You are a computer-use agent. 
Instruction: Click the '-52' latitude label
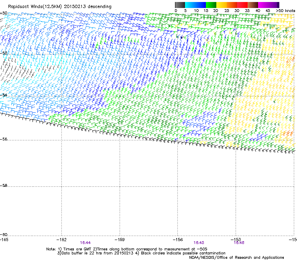(x=4, y=53)
